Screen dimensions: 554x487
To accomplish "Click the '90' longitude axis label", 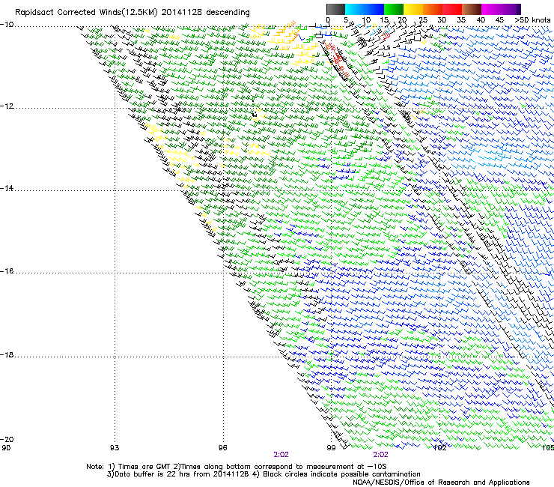I will point(6,448).
